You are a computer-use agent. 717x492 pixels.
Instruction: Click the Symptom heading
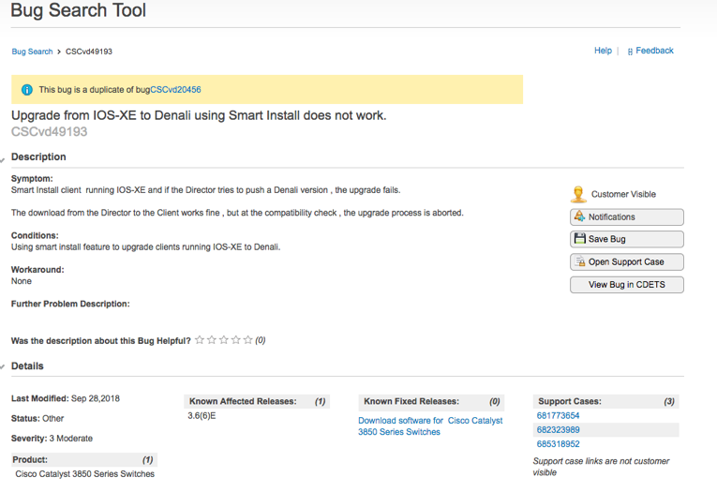tap(32, 179)
